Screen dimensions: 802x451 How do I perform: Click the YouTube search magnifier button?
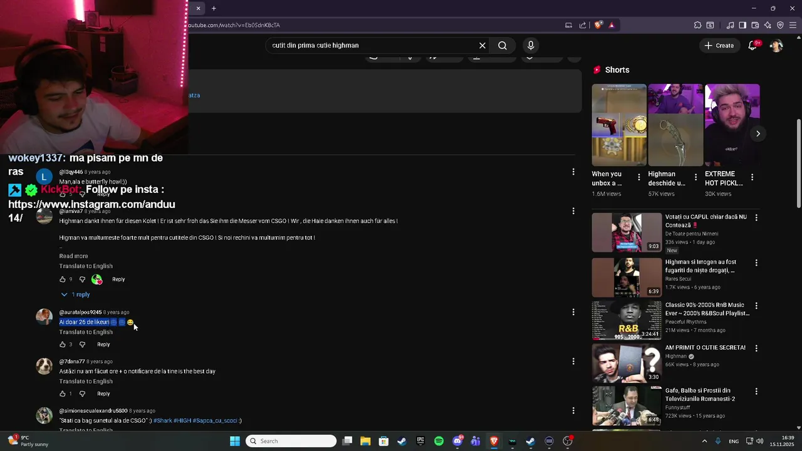tap(503, 45)
